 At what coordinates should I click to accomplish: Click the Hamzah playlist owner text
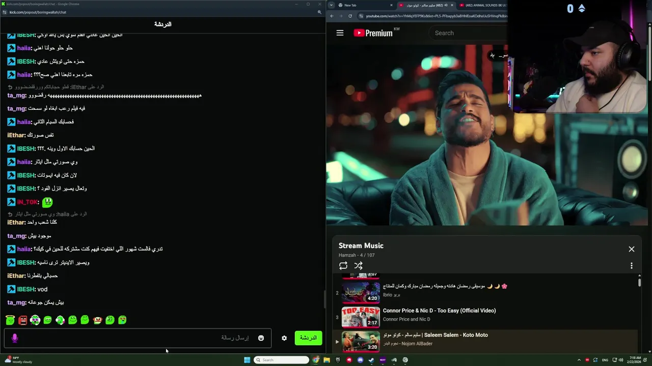348,255
